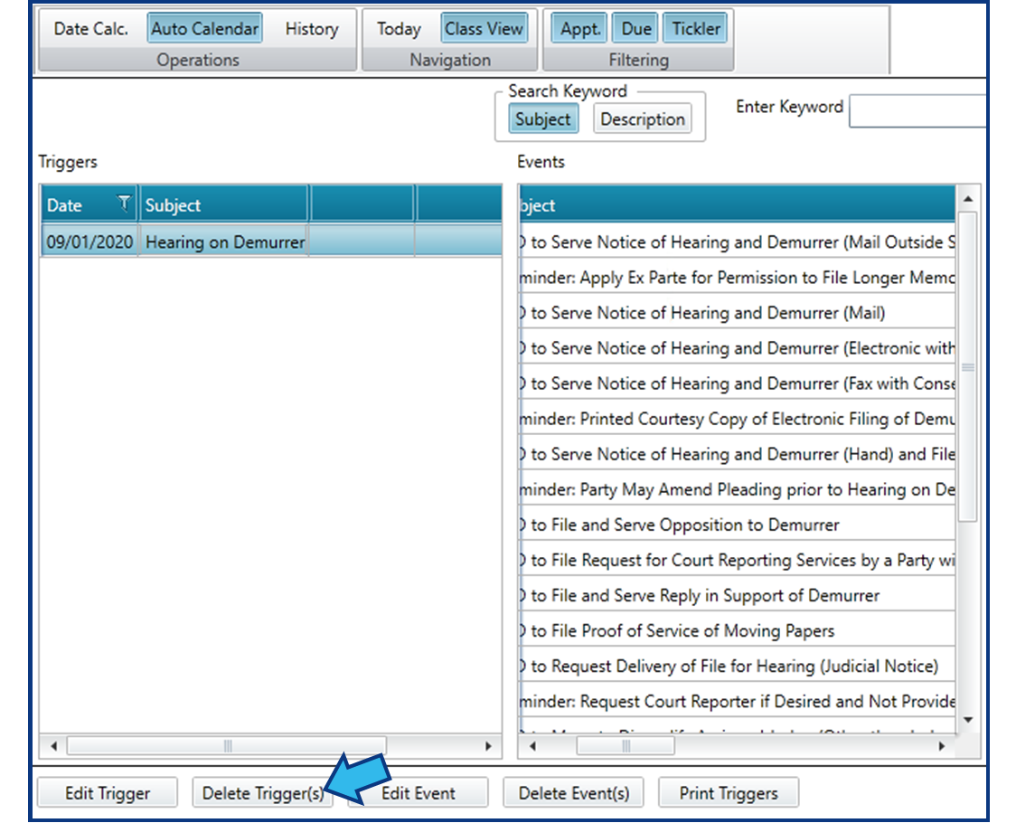Screen dimensions: 1016x823
Task: Click Triggers horizontal scroll left arrow
Action: coord(53,746)
